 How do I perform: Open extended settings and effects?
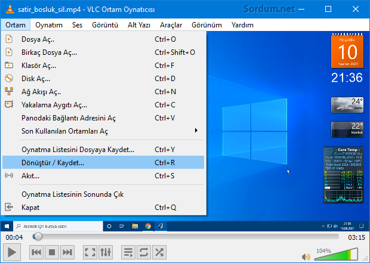coord(106,252)
